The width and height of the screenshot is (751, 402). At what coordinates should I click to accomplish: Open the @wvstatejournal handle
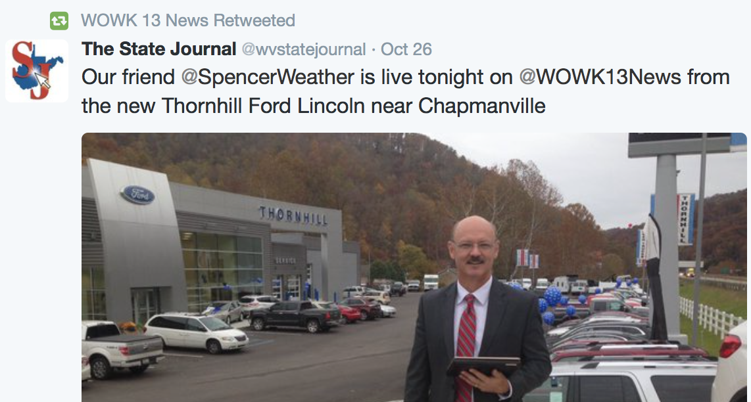[x=304, y=49]
